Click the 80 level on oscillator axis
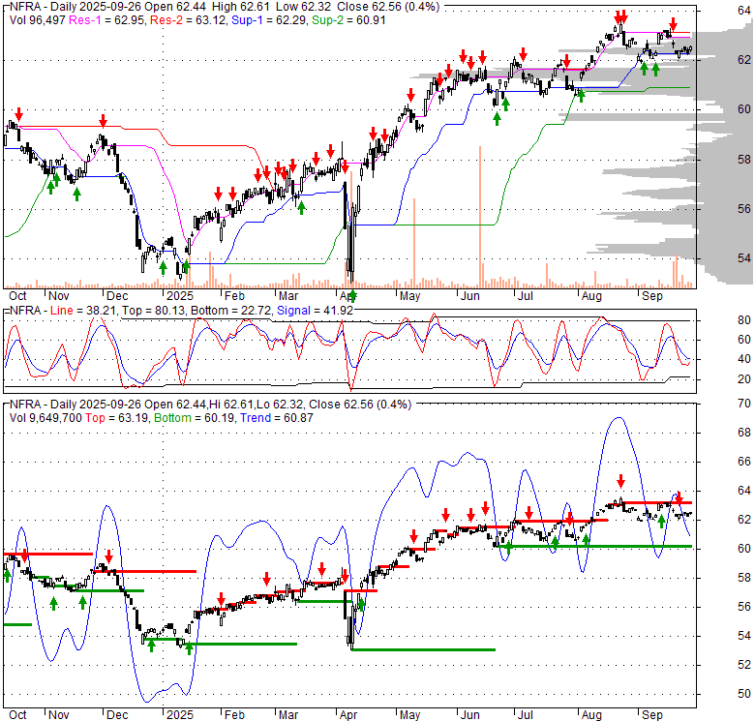755x721 pixels. click(x=744, y=320)
